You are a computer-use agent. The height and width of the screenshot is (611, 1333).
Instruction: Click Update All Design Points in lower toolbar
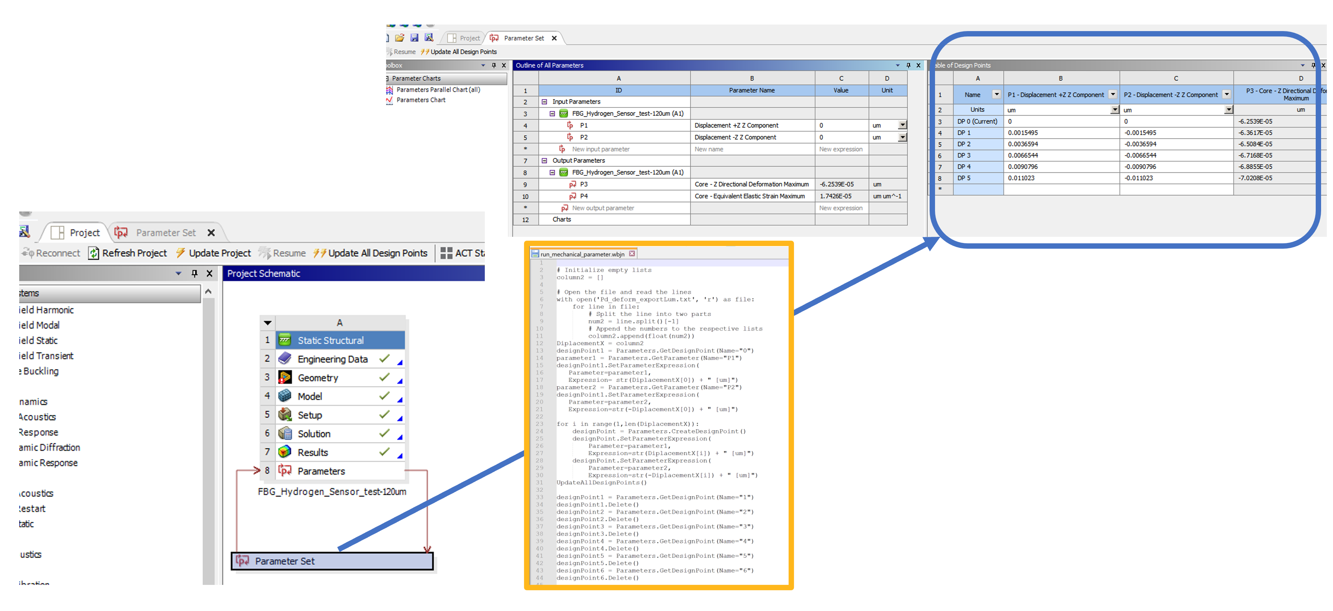370,253
